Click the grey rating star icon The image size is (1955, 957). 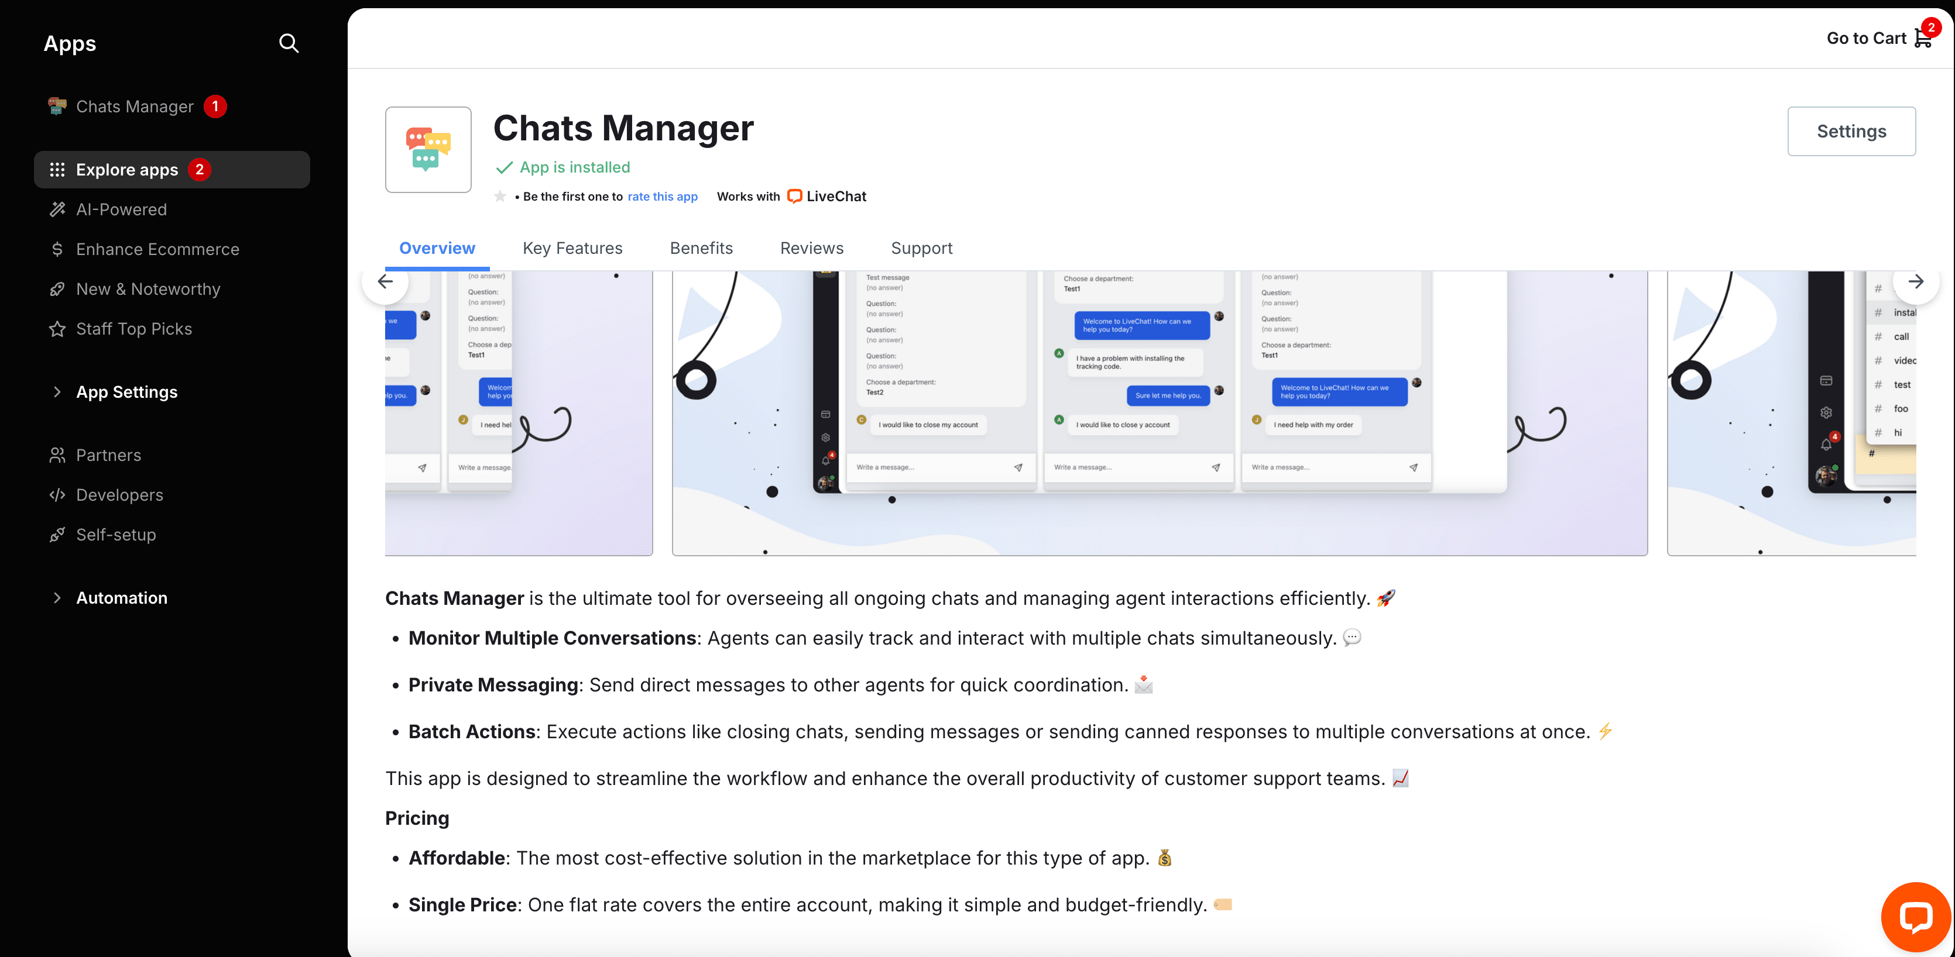(500, 197)
